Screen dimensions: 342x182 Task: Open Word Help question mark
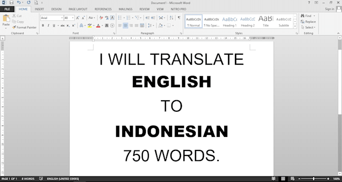(309, 3)
